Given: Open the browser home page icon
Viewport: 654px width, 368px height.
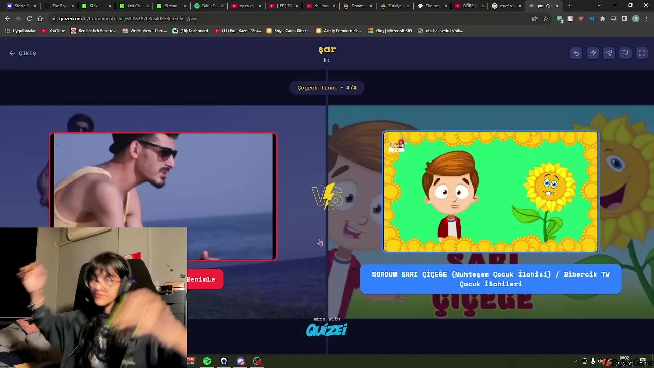Looking at the screenshot, I should coord(40,19).
